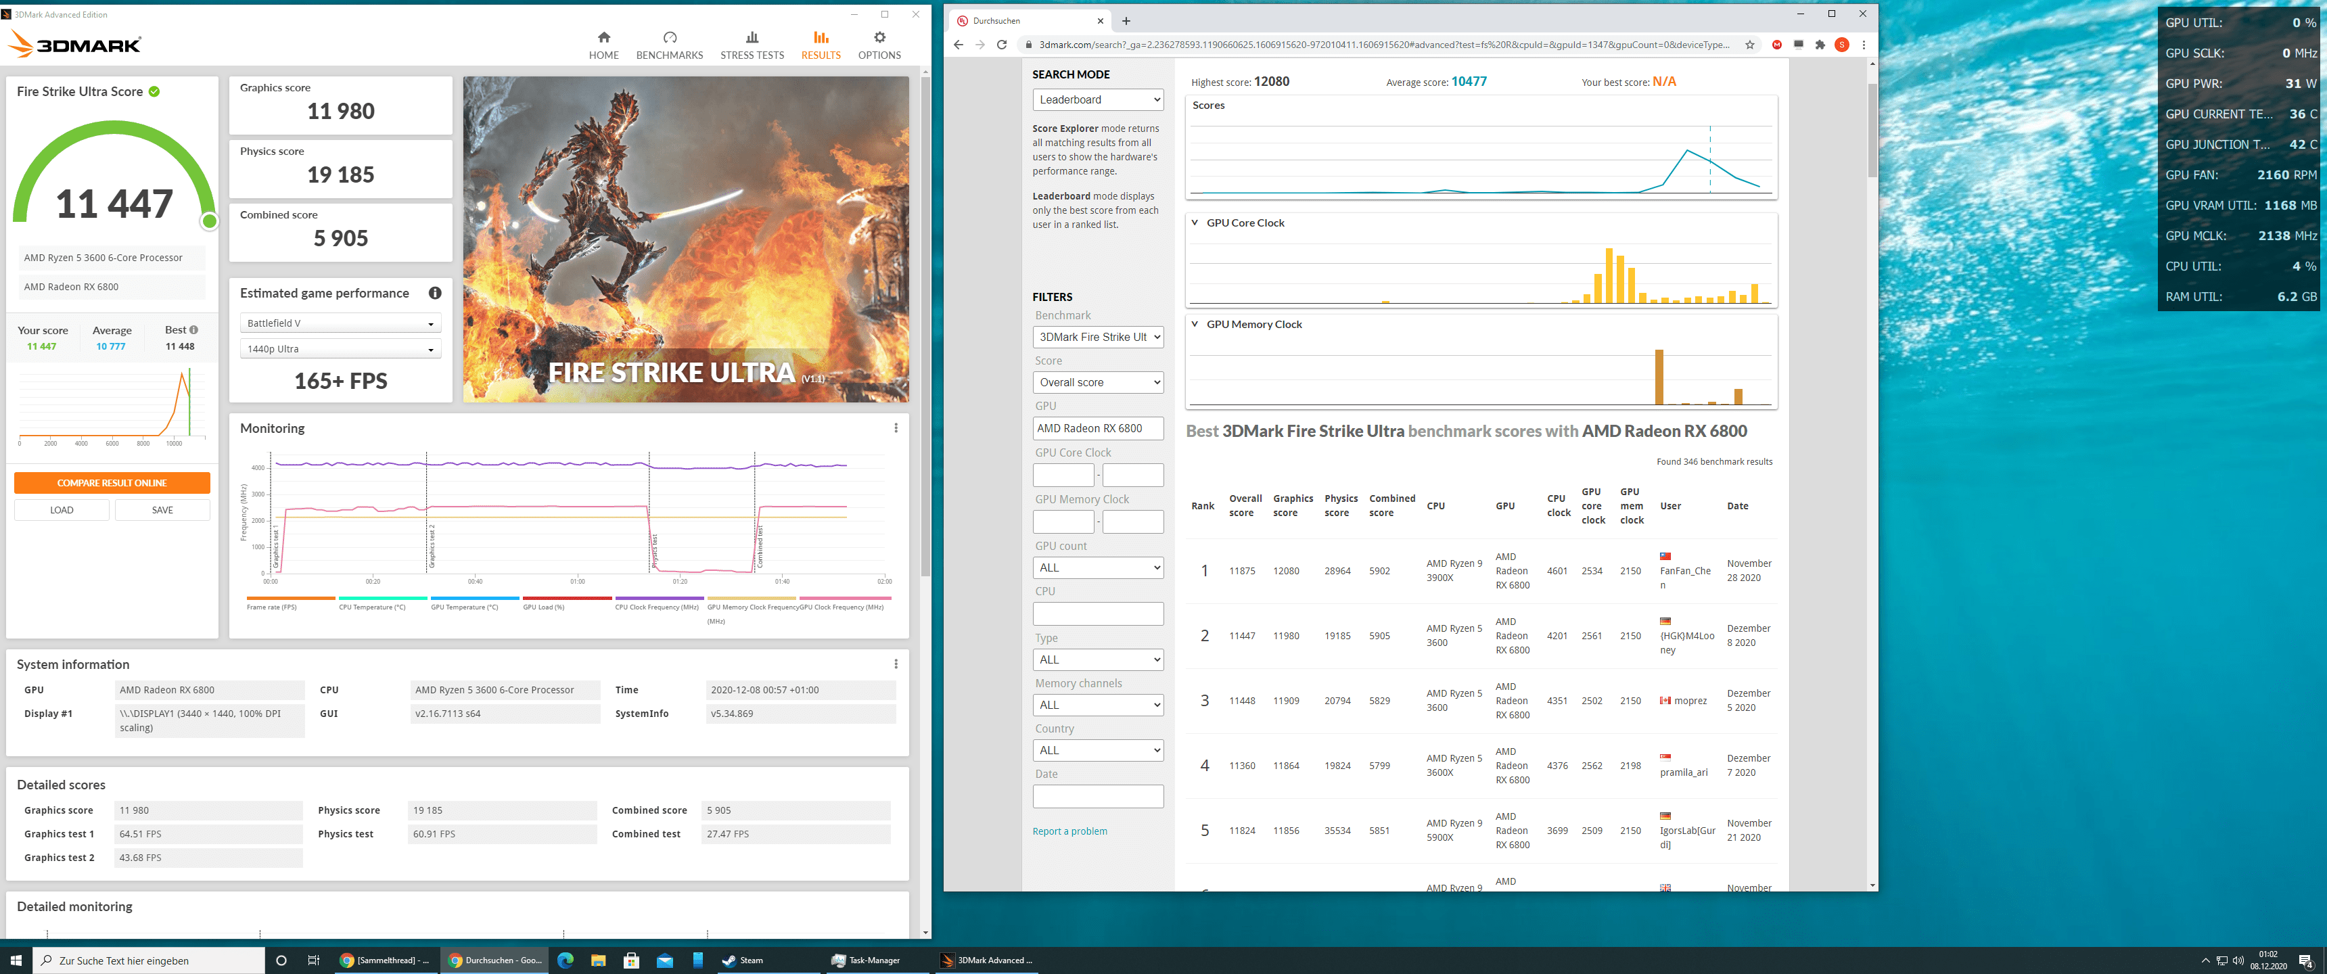This screenshot has height=974, width=2327.
Task: Open the 1440p Ultra resolution dropdown
Action: click(x=340, y=350)
